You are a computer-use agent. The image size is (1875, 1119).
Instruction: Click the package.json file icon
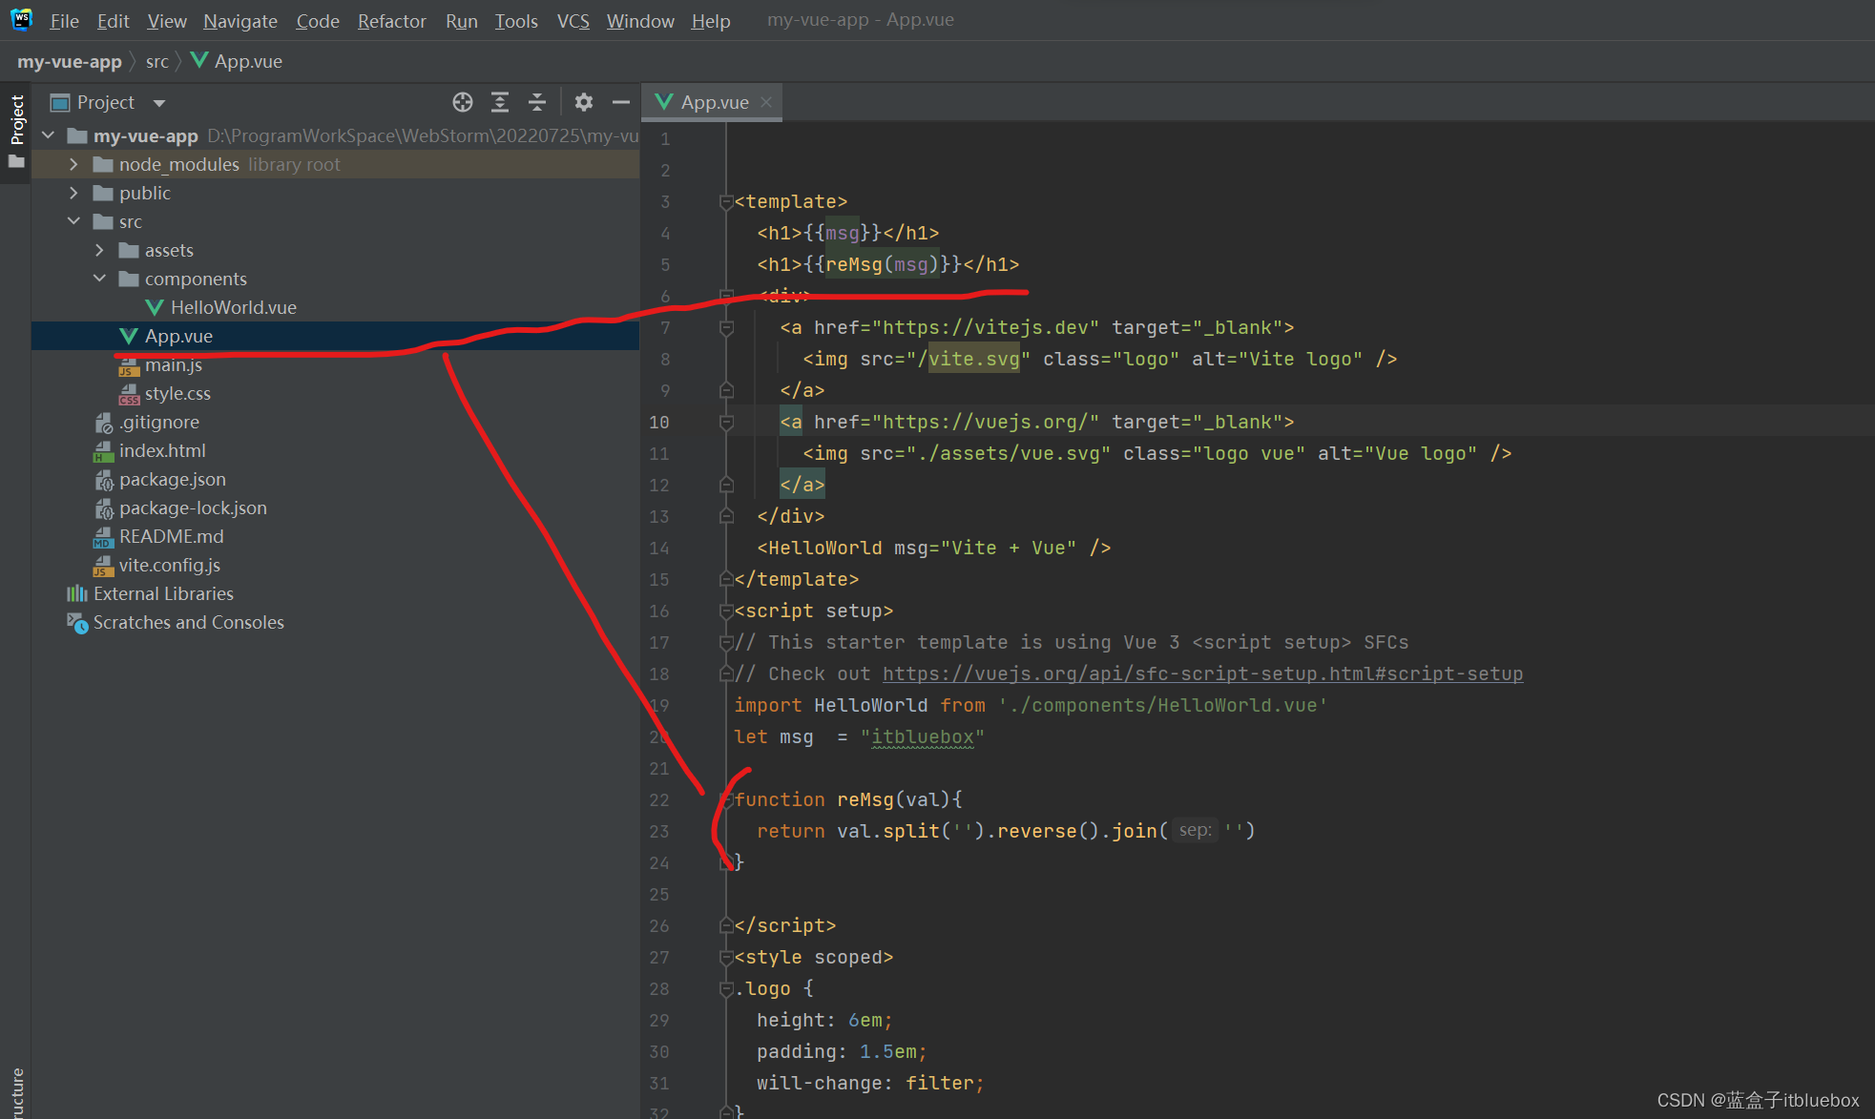point(104,480)
